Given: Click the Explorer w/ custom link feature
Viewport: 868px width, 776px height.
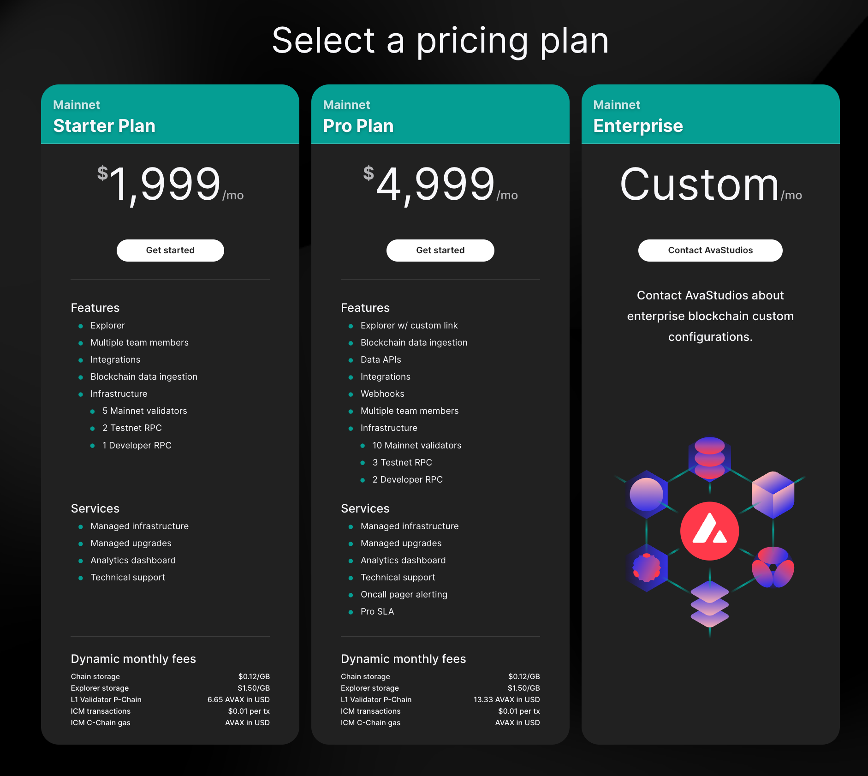Looking at the screenshot, I should tap(409, 326).
